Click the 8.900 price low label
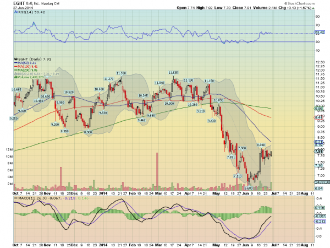 (x=88, y=132)
